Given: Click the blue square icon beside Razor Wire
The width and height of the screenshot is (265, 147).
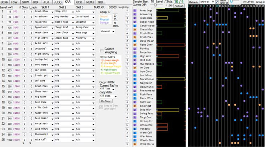Looking at the screenshot, I should click(x=135, y=98).
